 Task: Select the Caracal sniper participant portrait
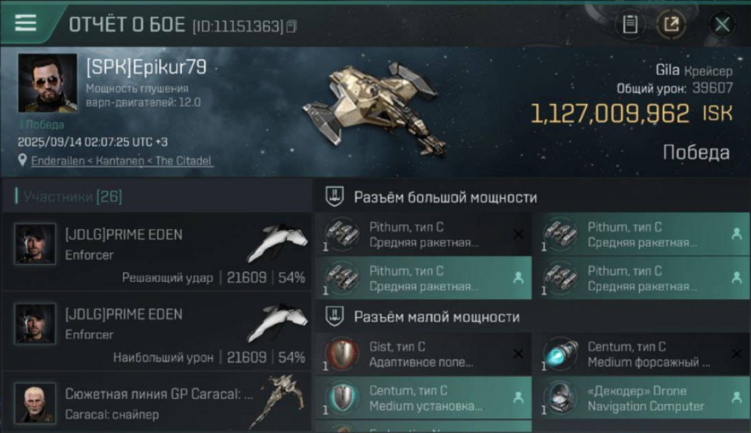[35, 402]
